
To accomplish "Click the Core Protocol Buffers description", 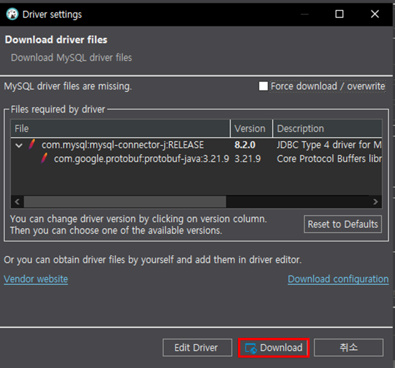I will [x=329, y=159].
